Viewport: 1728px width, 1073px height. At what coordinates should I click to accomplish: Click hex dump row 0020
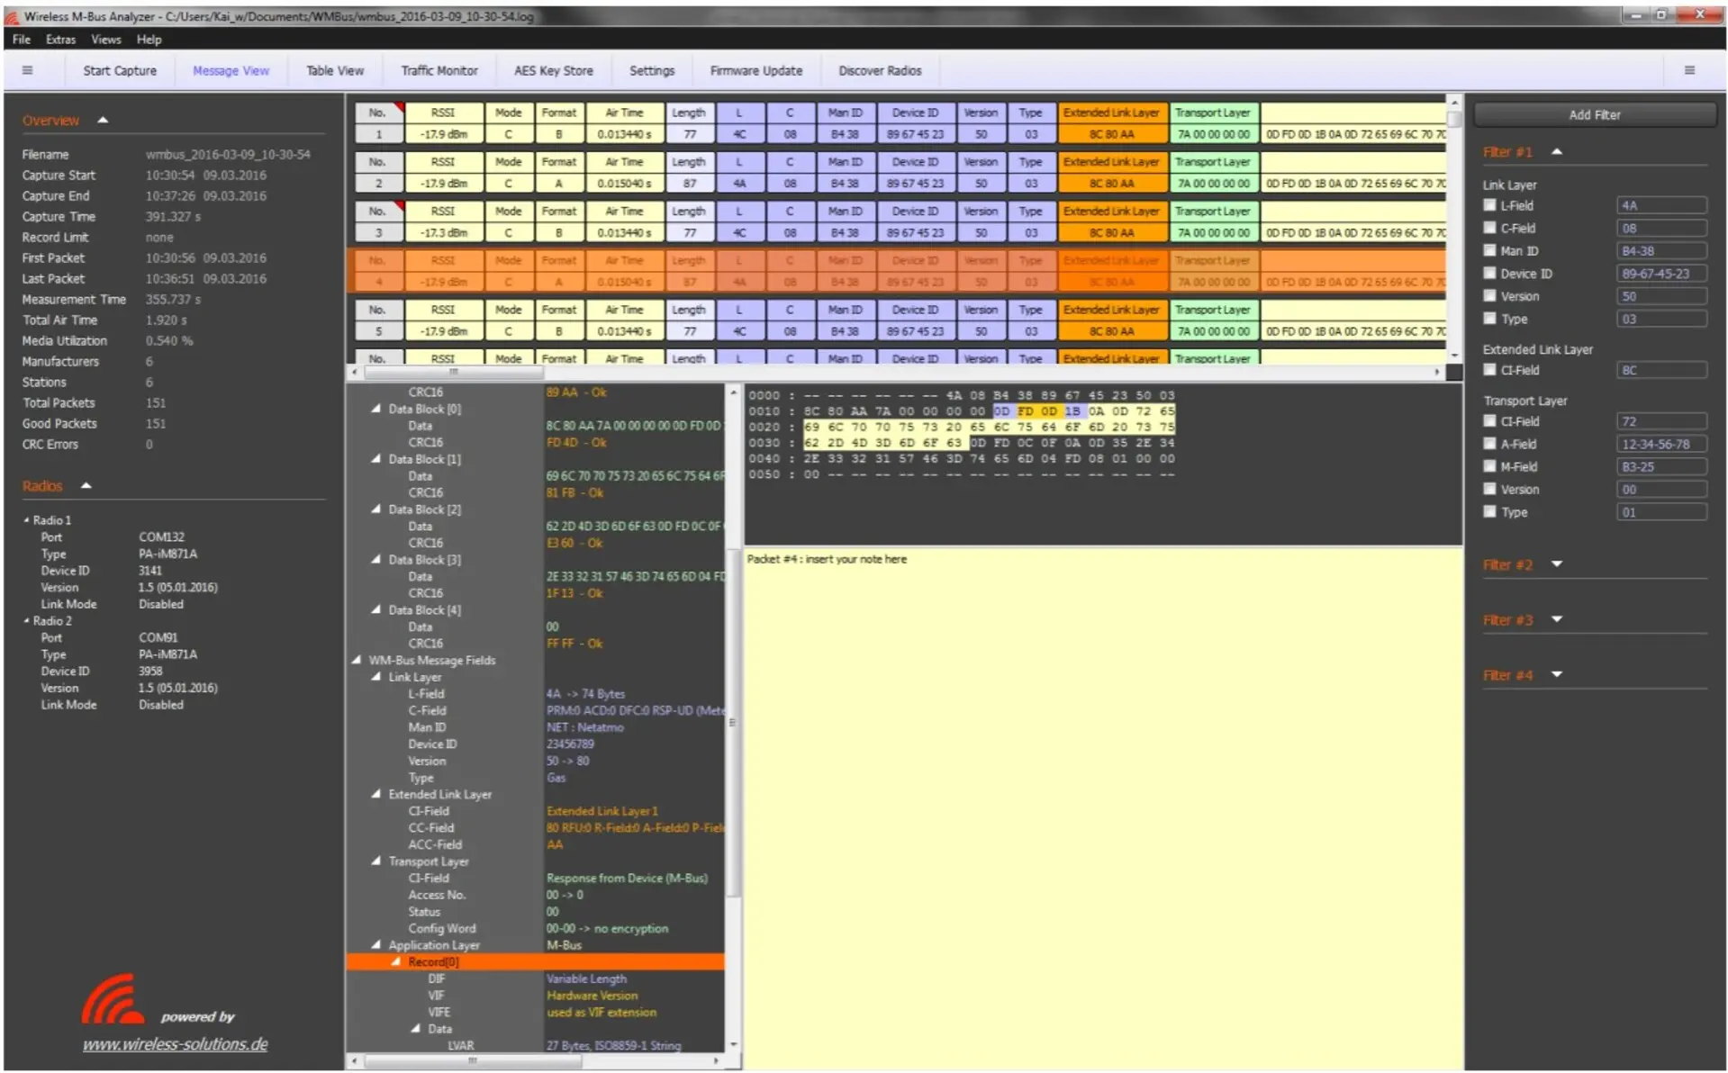pyautogui.click(x=962, y=427)
